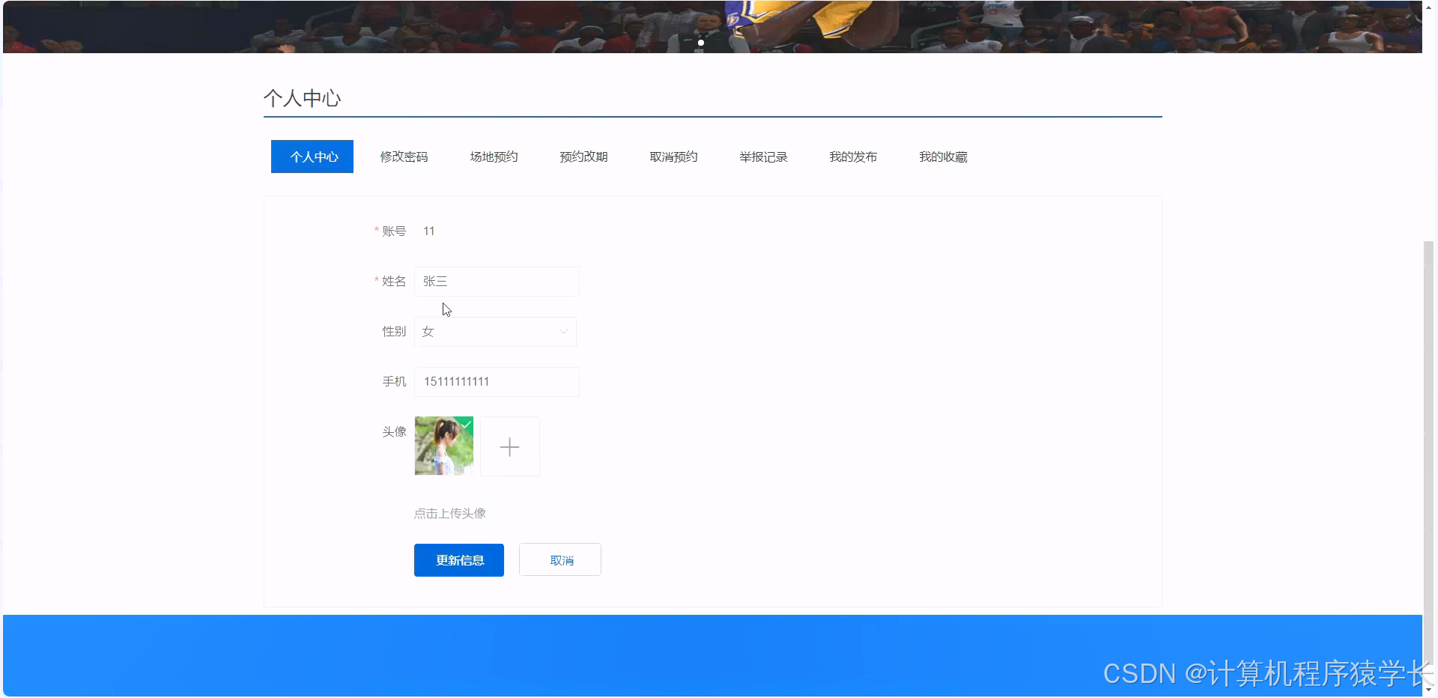
Task: Click the 更新信息 update button
Action: point(458,559)
